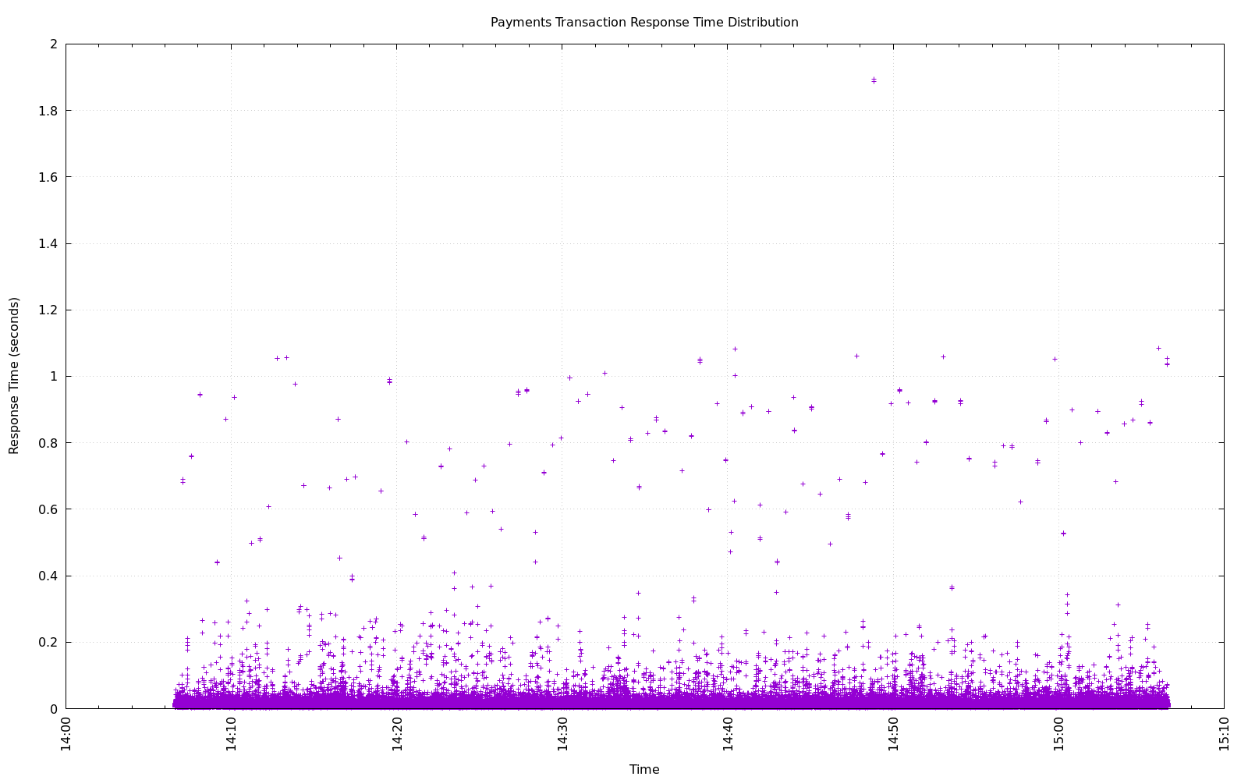Select the 14:20 time tick label
Screen dimensions: 1248x780
(x=397, y=735)
